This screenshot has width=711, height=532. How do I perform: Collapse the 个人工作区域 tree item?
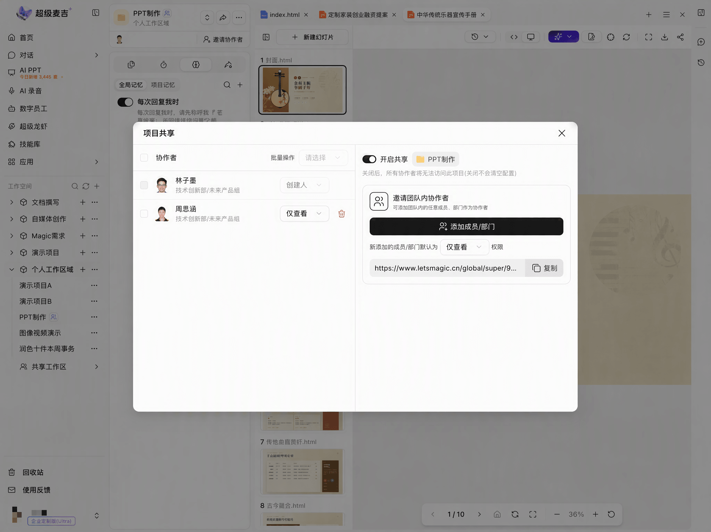(12, 269)
